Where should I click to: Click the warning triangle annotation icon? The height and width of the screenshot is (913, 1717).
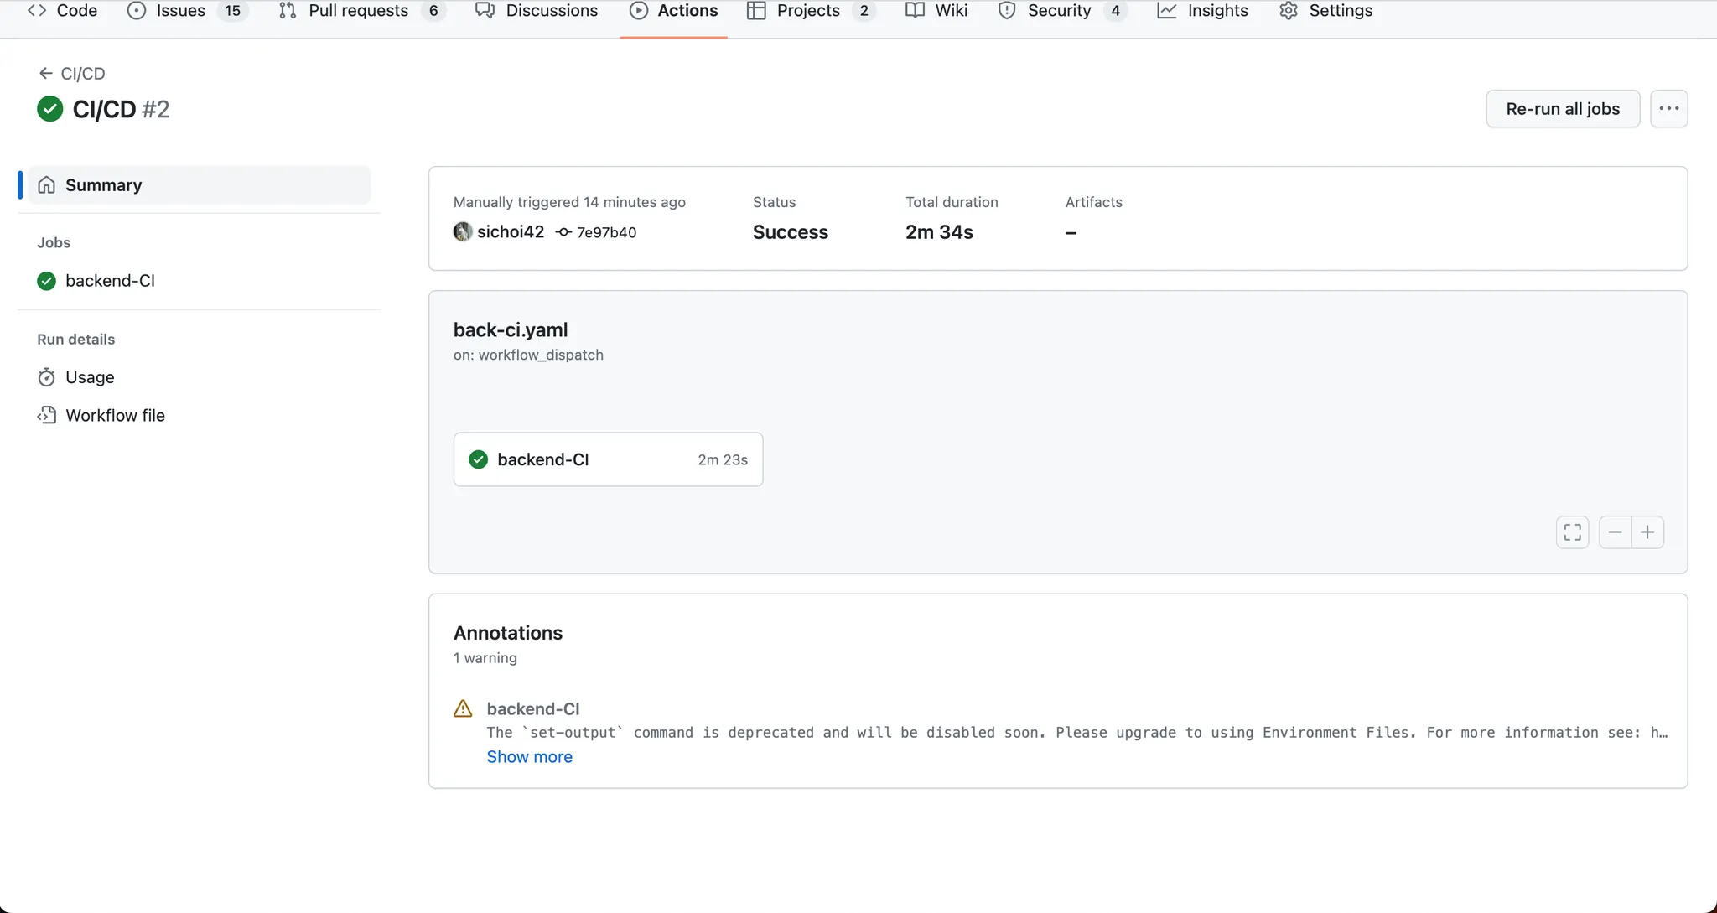point(463,709)
